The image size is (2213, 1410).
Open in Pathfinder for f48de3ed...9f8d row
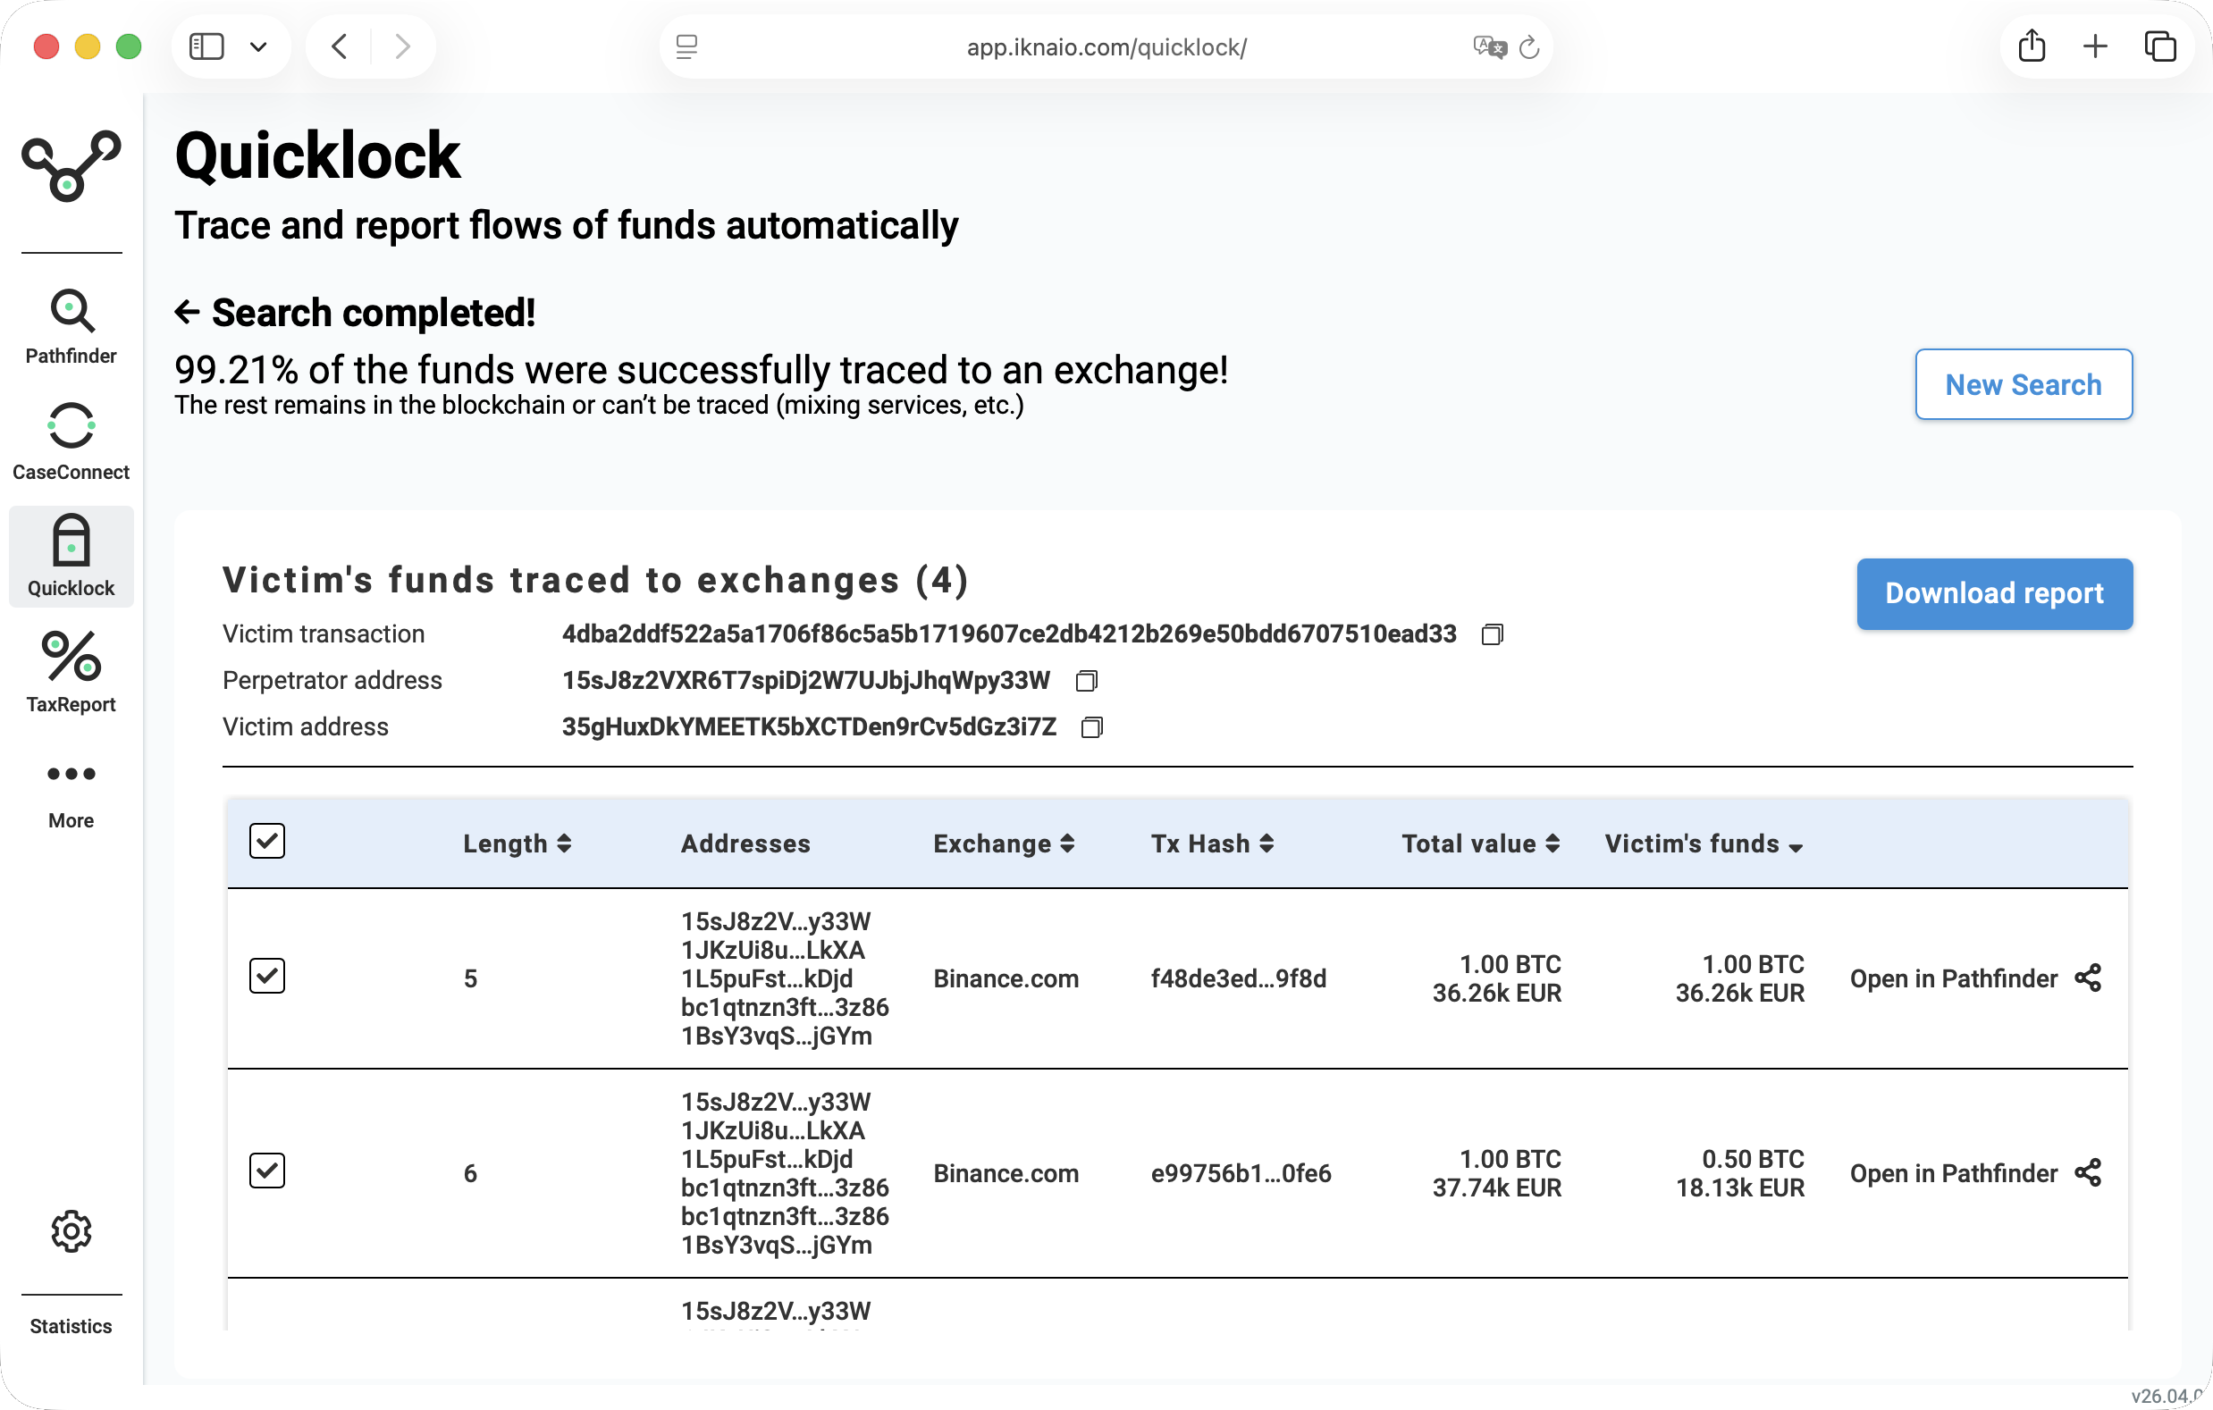pyautogui.click(x=1953, y=978)
